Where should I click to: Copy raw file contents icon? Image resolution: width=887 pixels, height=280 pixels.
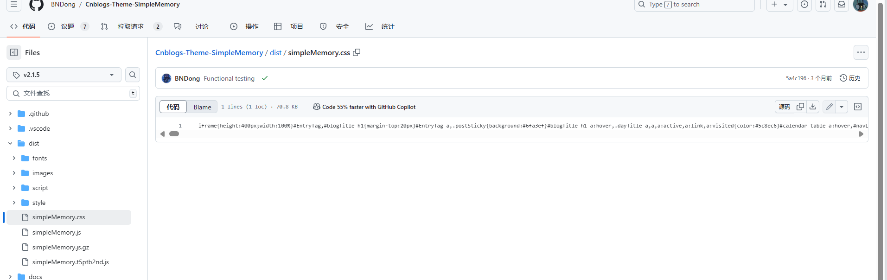800,107
